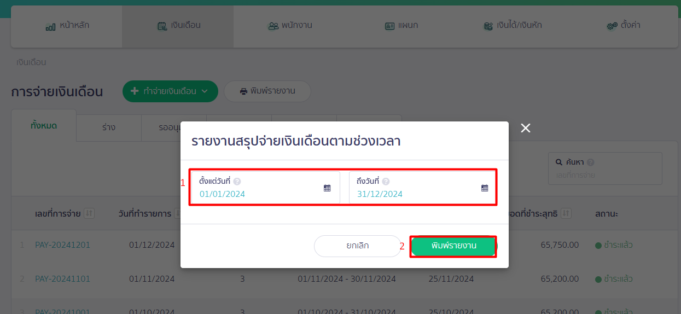Click the printer icon on header พิมพ์รายงาน
Viewport: 681px width, 314px height.
click(244, 91)
